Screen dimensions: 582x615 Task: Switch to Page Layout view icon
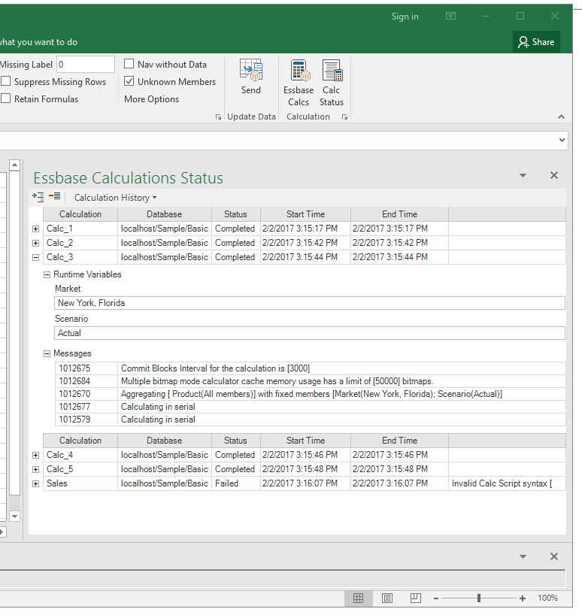[387, 598]
